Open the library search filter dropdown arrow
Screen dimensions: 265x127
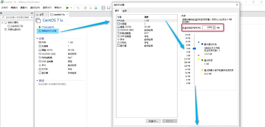[x=32, y=17]
